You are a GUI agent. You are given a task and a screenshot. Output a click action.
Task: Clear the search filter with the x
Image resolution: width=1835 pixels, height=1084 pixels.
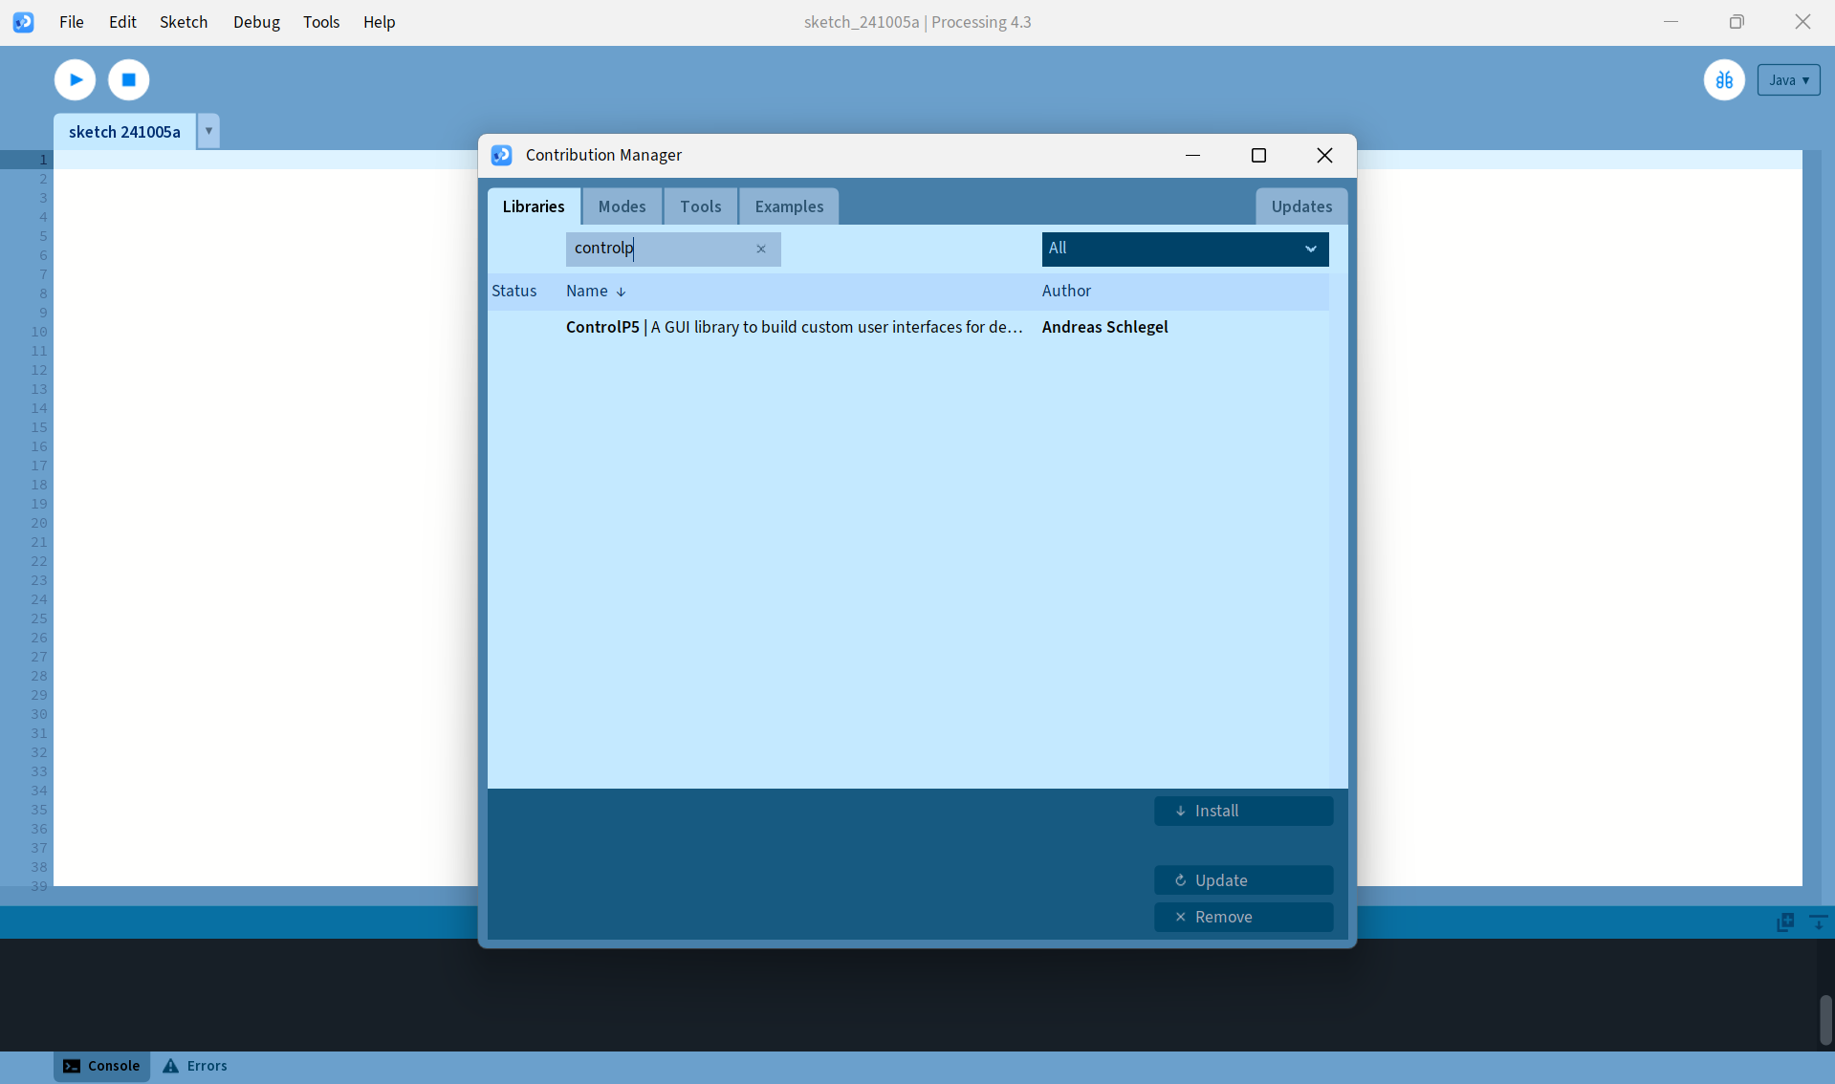point(761,249)
